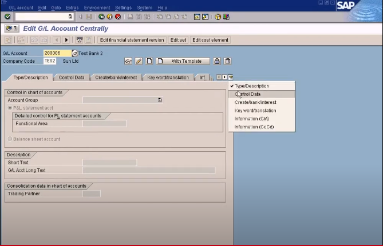Open the Environment menu

click(x=97, y=7)
